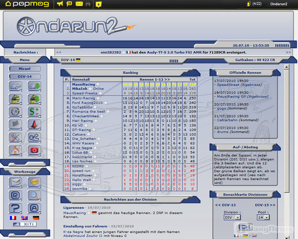Viewport: 298px width, 239px height.
Task: Click MausiRacing in Ligarennen news
Action: click(x=74, y=213)
